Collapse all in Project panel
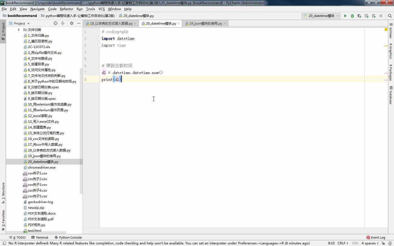This screenshot has width=394, height=246. pyautogui.click(x=63, y=23)
